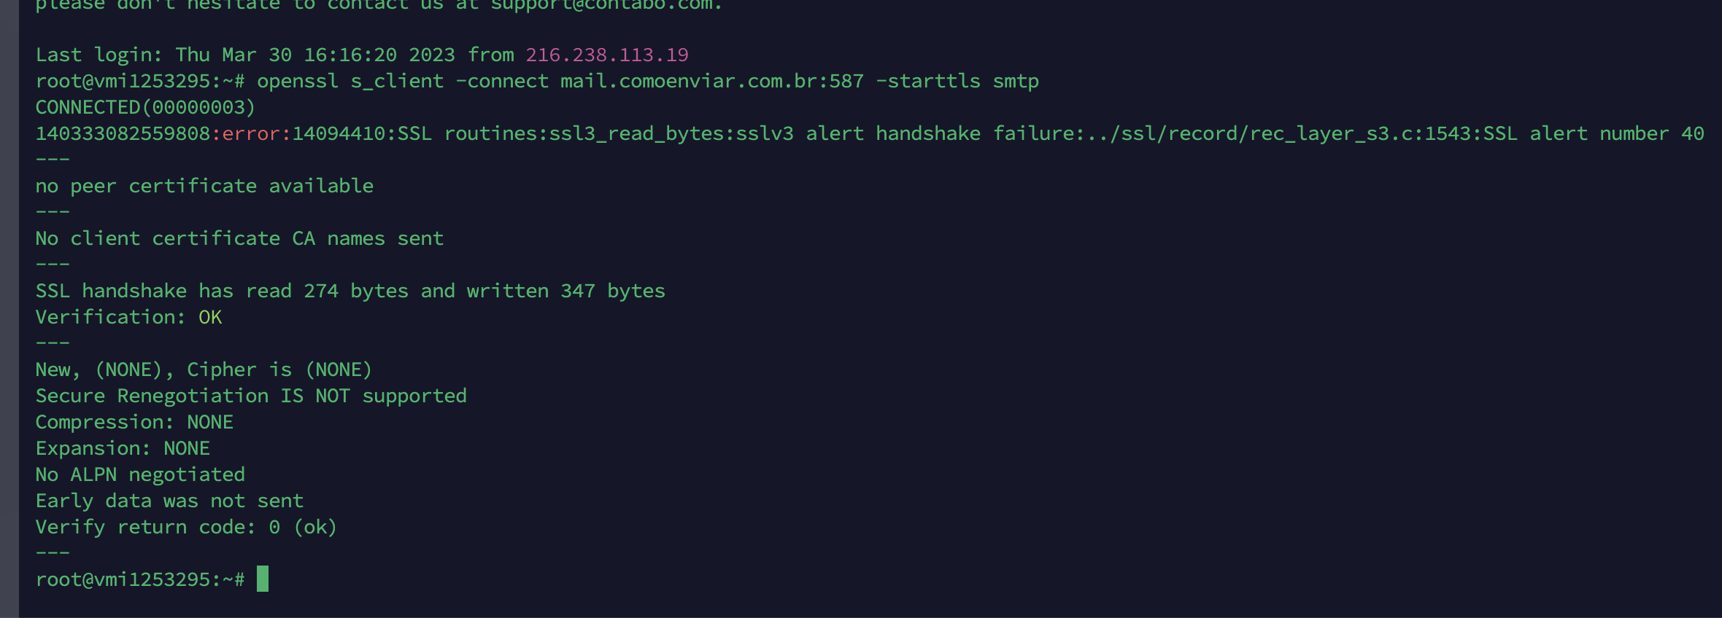
Task: Click the "Verify return code: 0 (ok)" line
Action: [186, 527]
